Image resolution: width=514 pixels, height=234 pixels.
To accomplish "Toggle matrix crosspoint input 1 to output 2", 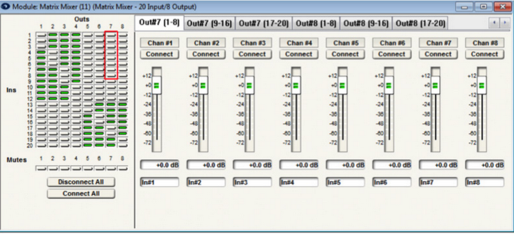I will click(x=53, y=34).
